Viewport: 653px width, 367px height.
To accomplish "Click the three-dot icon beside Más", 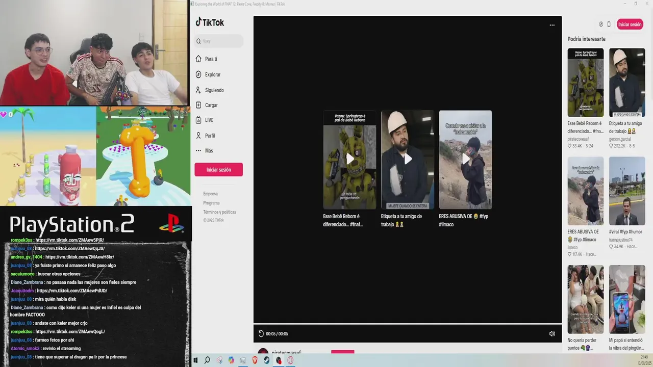I will 198,151.
